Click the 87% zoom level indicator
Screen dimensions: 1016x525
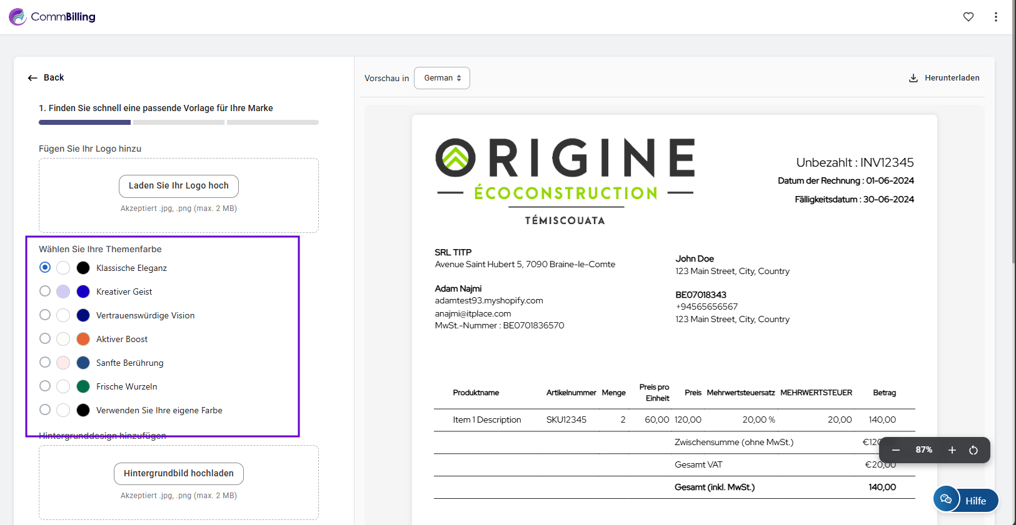pos(923,450)
